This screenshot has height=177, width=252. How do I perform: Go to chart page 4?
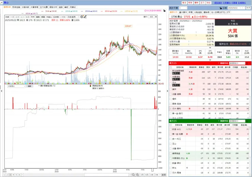[13, 175]
